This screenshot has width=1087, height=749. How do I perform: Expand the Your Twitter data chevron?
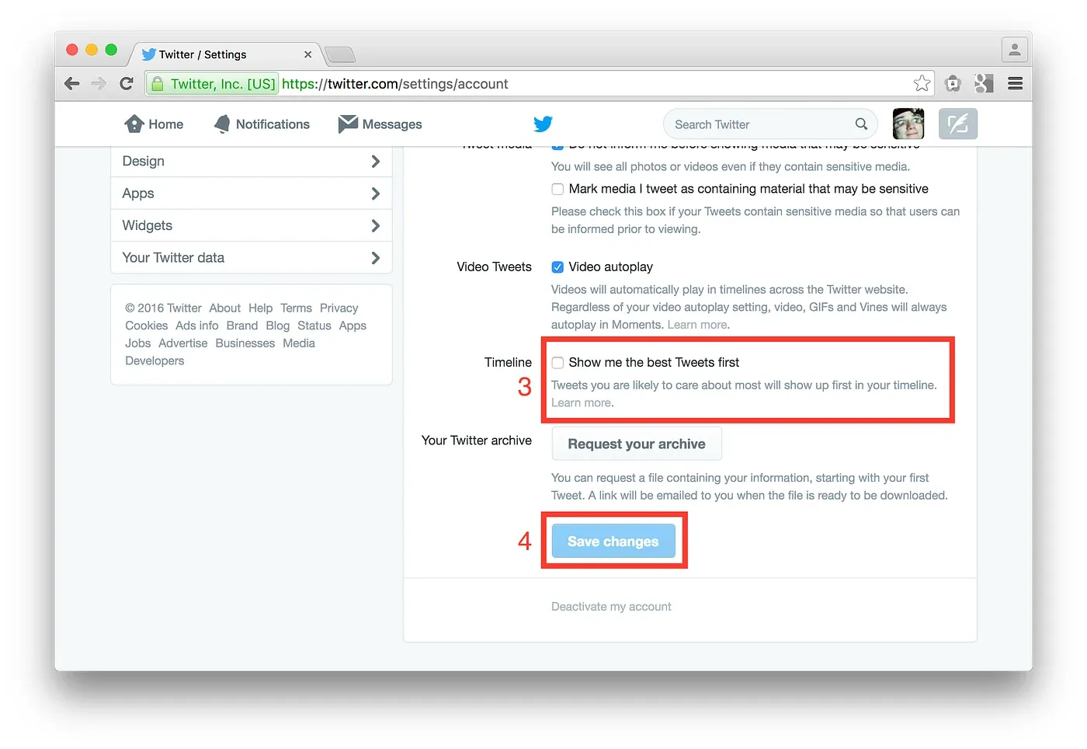click(x=376, y=258)
